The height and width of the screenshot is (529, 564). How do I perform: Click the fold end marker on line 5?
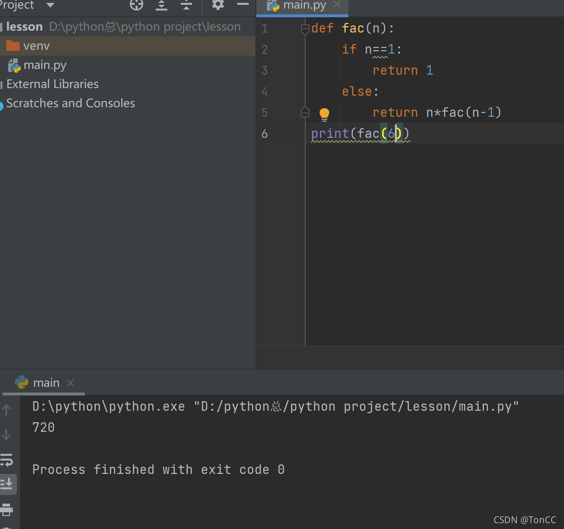pos(305,113)
